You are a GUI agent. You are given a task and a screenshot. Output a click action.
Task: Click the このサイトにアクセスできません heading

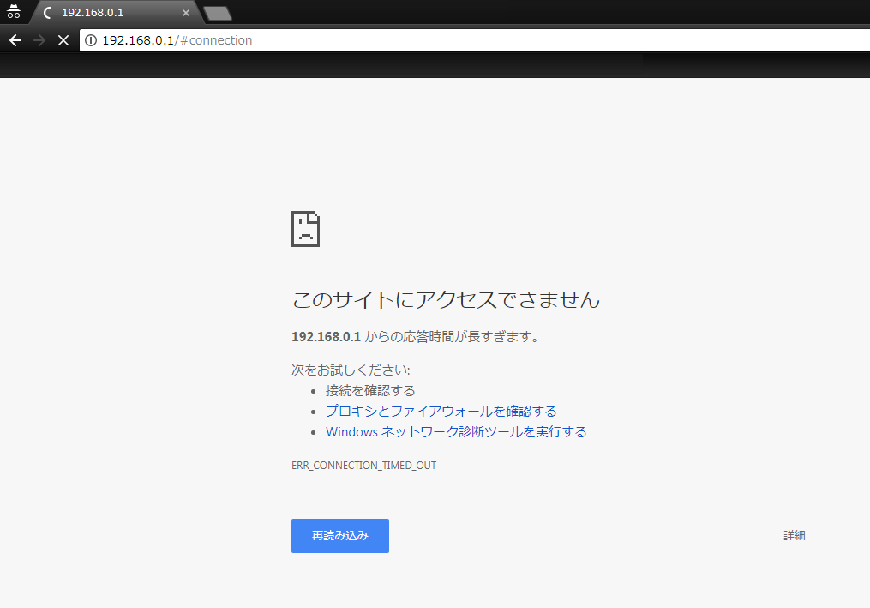(x=446, y=299)
